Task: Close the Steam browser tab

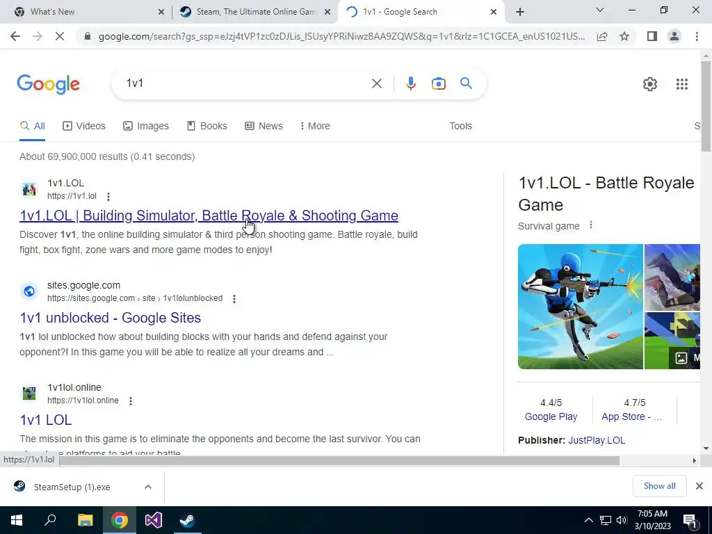Action: pyautogui.click(x=327, y=13)
